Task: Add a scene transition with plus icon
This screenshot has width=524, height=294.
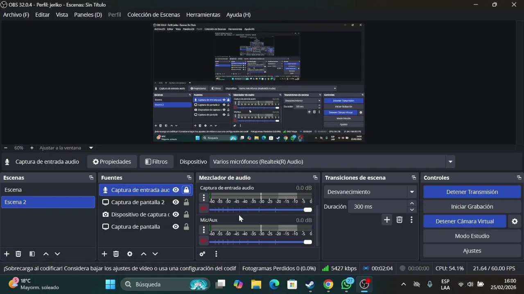Action: pyautogui.click(x=387, y=220)
